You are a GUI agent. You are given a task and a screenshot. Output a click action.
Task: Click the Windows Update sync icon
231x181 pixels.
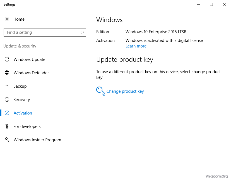(x=7, y=59)
